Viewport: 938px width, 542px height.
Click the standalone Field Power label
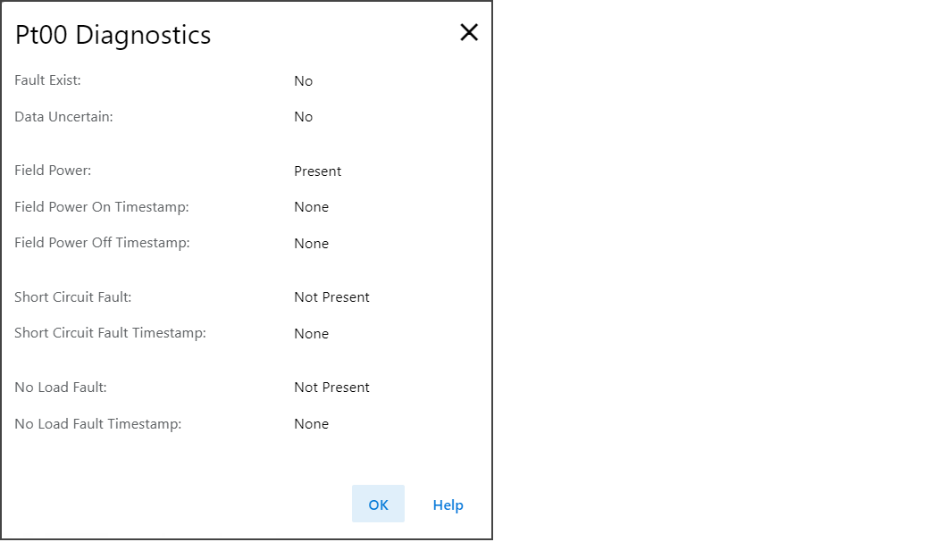53,171
